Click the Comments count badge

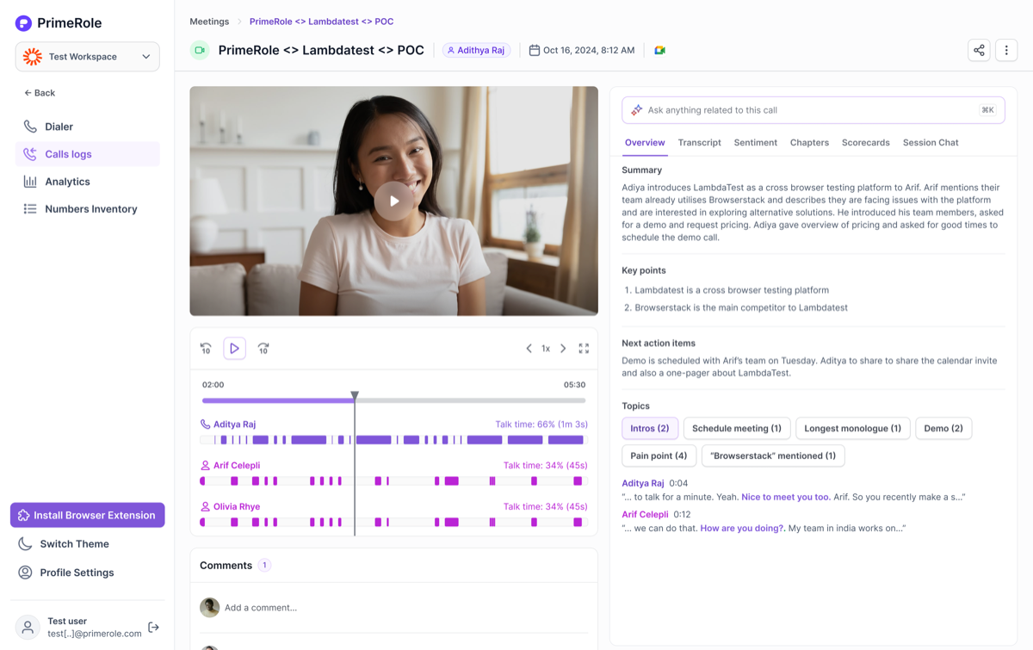point(264,566)
